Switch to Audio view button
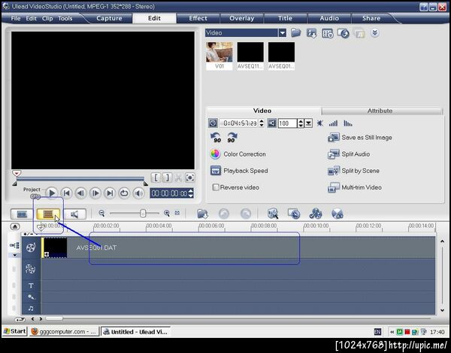Viewport: 451px width, 353px height. 74,214
